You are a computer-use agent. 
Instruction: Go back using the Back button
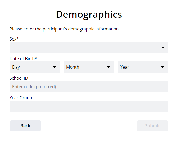coord(25,126)
